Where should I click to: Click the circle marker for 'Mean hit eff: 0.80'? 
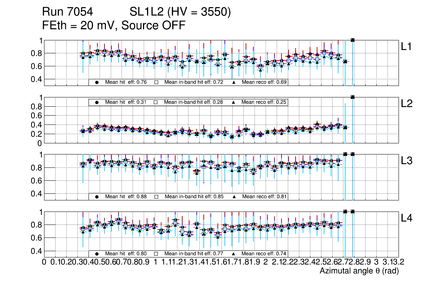[x=97, y=254]
